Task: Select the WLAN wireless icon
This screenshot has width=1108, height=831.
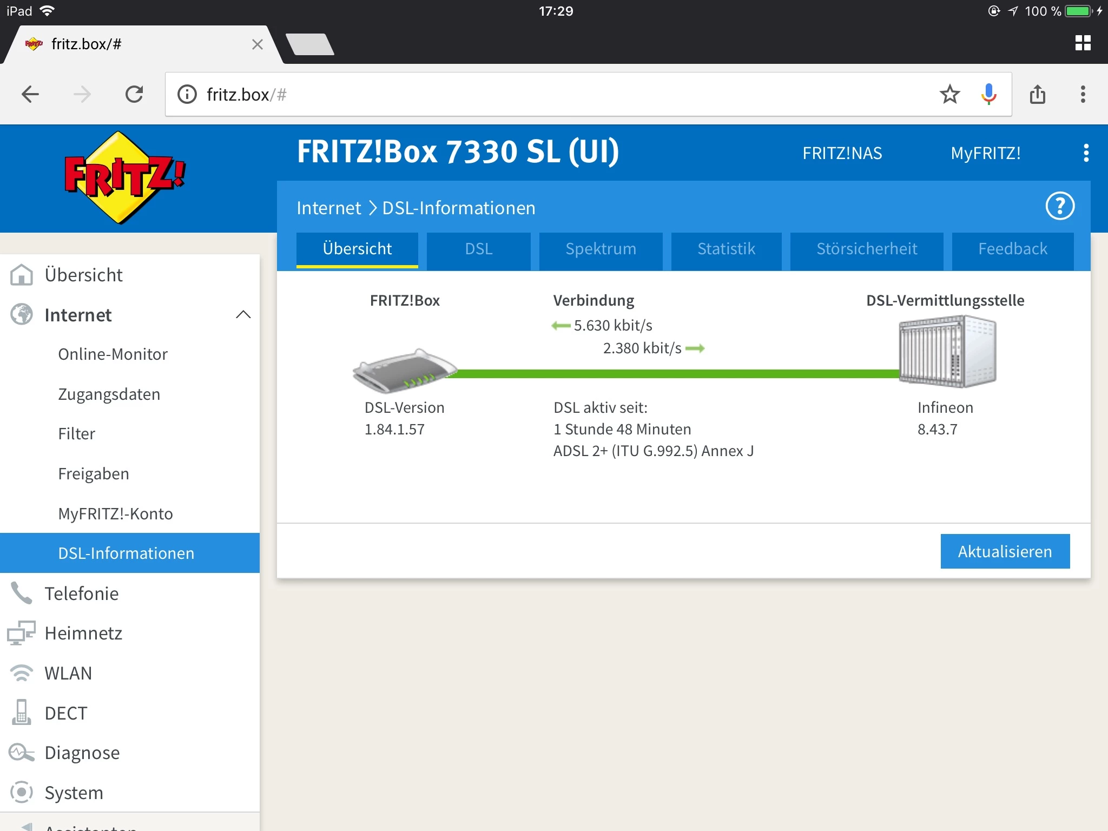Action: click(x=22, y=672)
